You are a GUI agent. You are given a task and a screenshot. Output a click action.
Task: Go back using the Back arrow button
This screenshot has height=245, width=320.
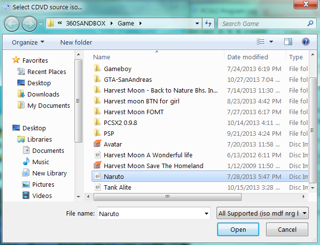[x=12, y=24]
